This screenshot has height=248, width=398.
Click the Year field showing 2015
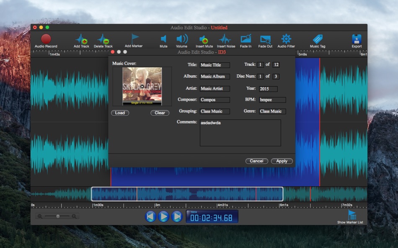(x=268, y=89)
